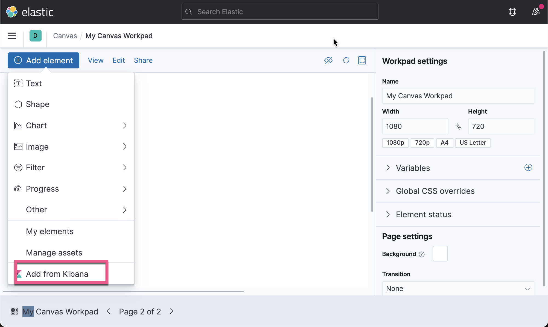Screen dimensions: 548x327
Task: Enter fullscreen mode via the fullscreen icon
Action: coord(362,60)
